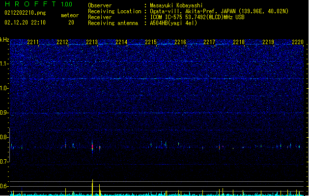Select the filename 0212202210.png

tap(25, 13)
